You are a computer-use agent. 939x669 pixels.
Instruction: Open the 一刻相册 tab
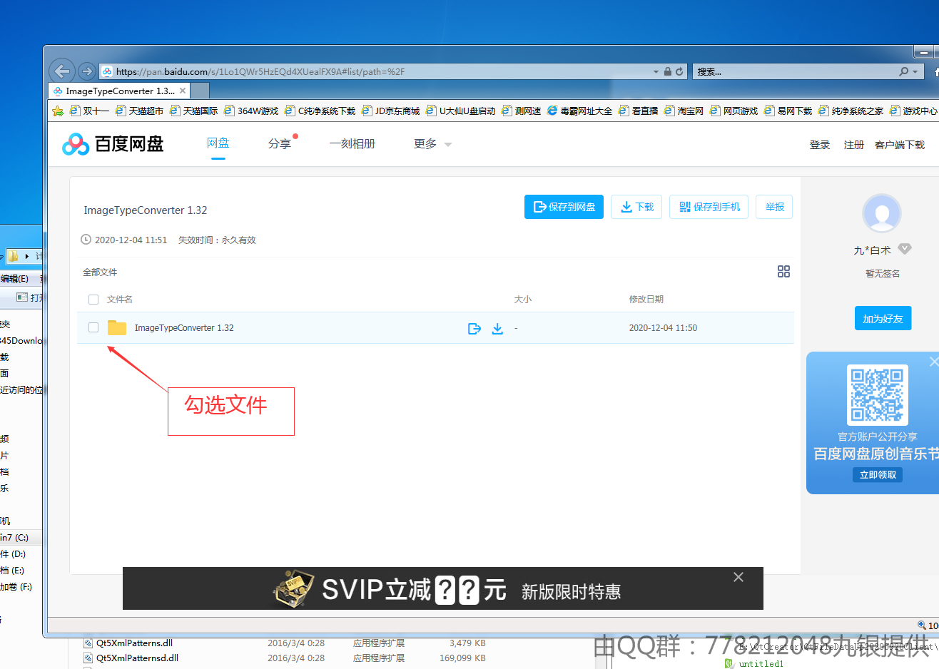point(352,144)
